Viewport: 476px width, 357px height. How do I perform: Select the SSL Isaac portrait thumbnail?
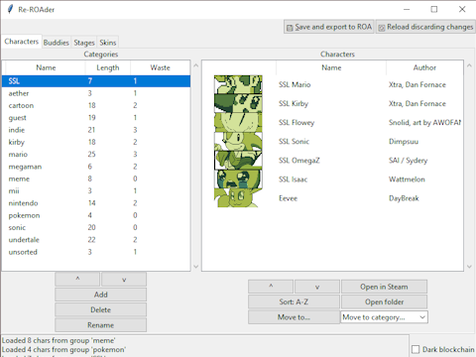point(238,179)
